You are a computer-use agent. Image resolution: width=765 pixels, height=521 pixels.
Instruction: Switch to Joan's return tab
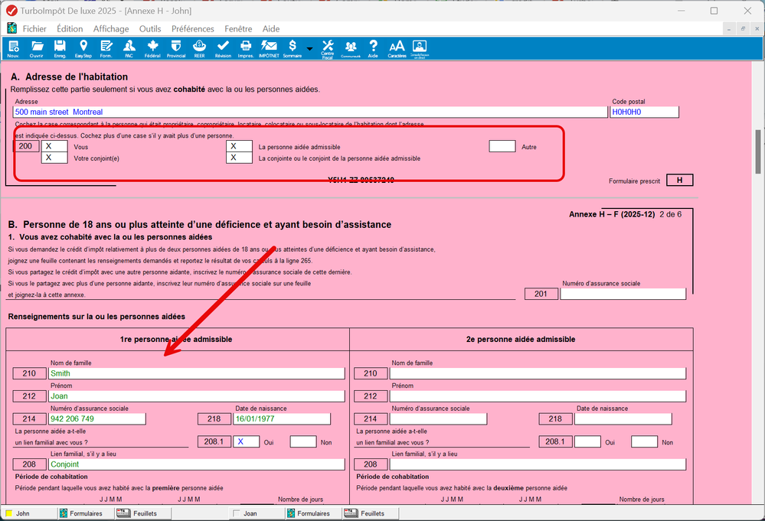[250, 513]
